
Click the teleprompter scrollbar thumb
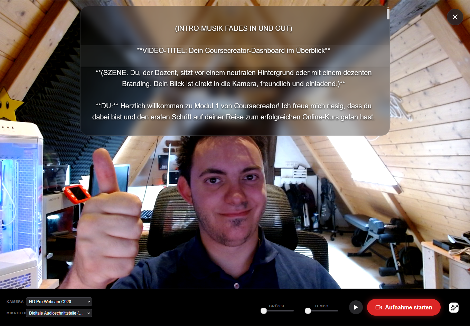point(388,14)
